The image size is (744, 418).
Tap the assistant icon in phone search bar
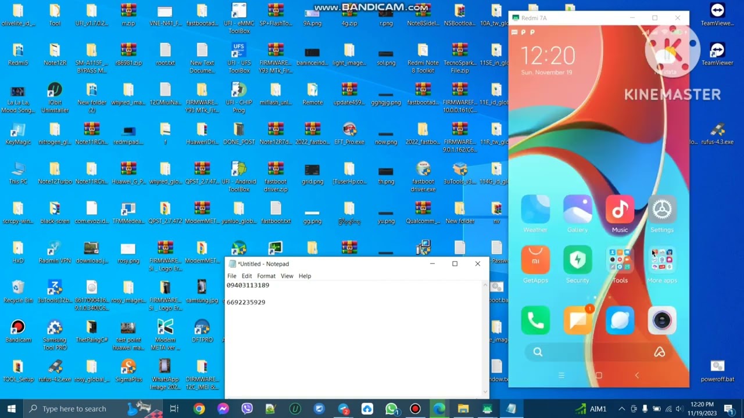[659, 352]
